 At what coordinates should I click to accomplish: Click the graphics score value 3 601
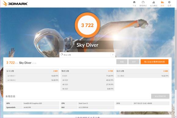(56, 71)
